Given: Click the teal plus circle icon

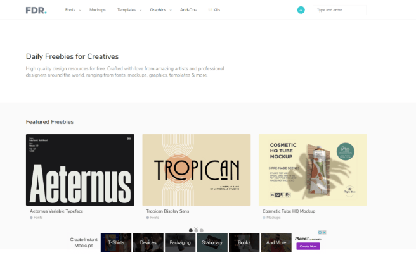Looking at the screenshot, I should coord(301,10).
